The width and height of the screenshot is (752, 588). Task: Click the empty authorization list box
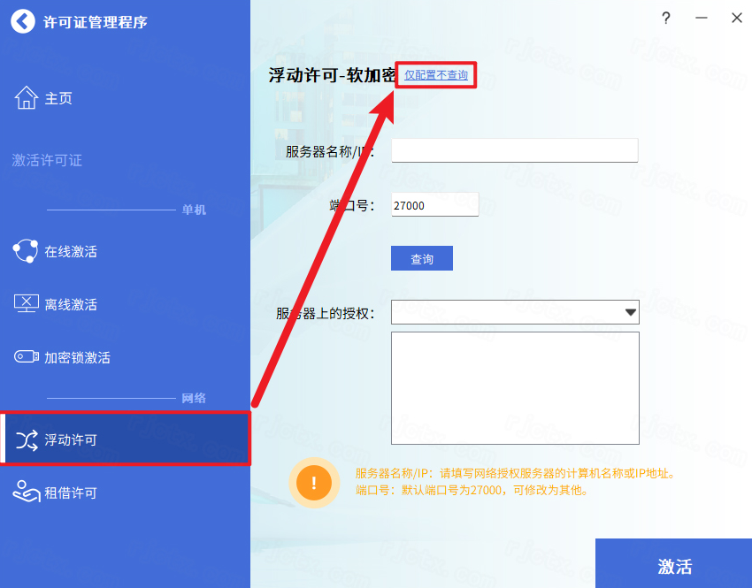[x=515, y=388]
